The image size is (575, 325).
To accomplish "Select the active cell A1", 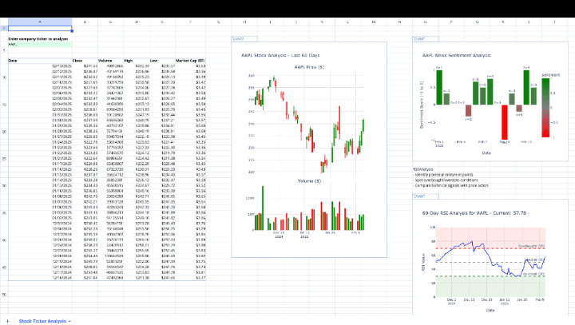I will [40, 28].
